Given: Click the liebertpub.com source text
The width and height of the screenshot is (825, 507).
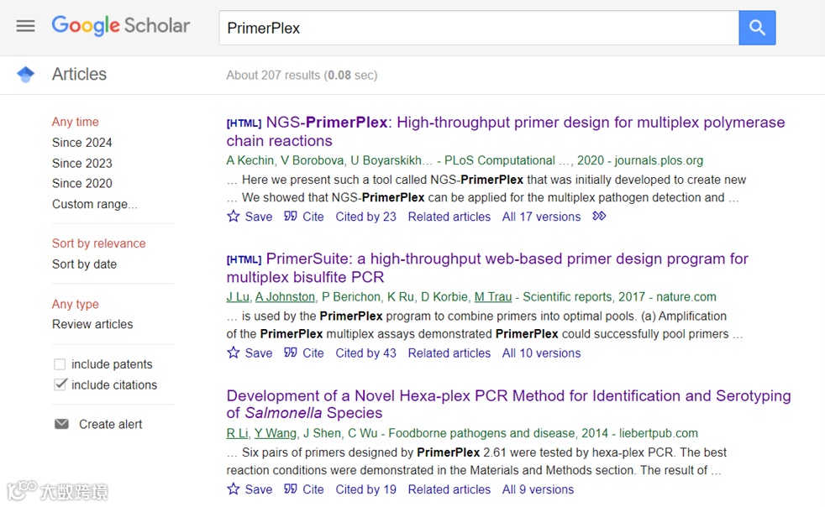Looking at the screenshot, I should 658,433.
